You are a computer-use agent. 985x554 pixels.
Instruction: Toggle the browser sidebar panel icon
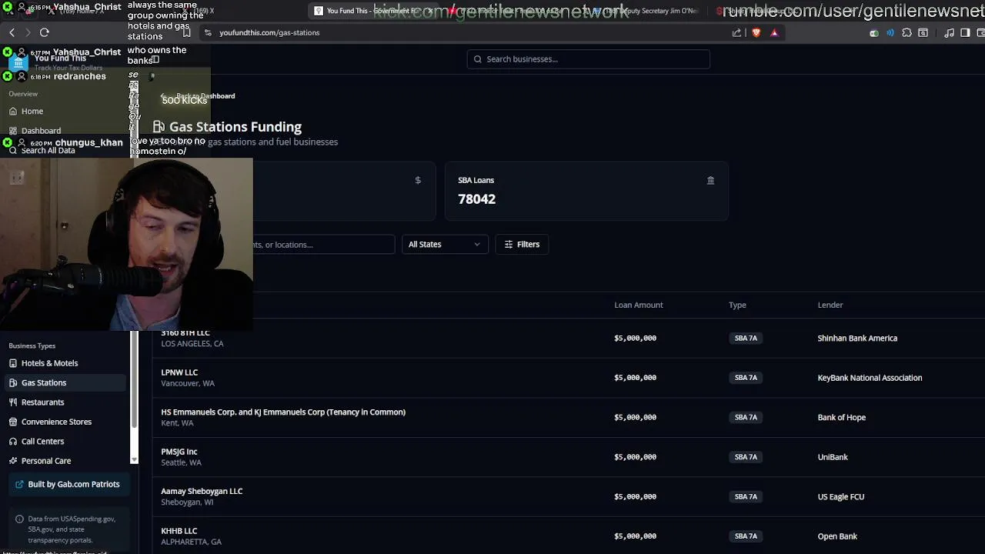(x=965, y=32)
